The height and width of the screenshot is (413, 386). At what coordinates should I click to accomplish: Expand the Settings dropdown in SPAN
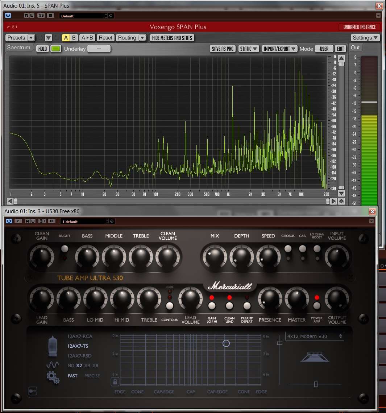pyautogui.click(x=365, y=38)
